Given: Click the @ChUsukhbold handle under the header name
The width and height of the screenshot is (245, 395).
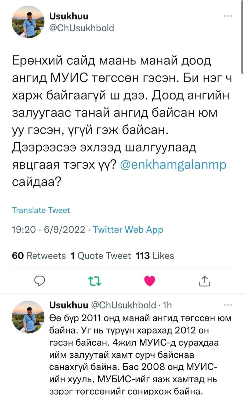Looking at the screenshot, I should 82,28.
